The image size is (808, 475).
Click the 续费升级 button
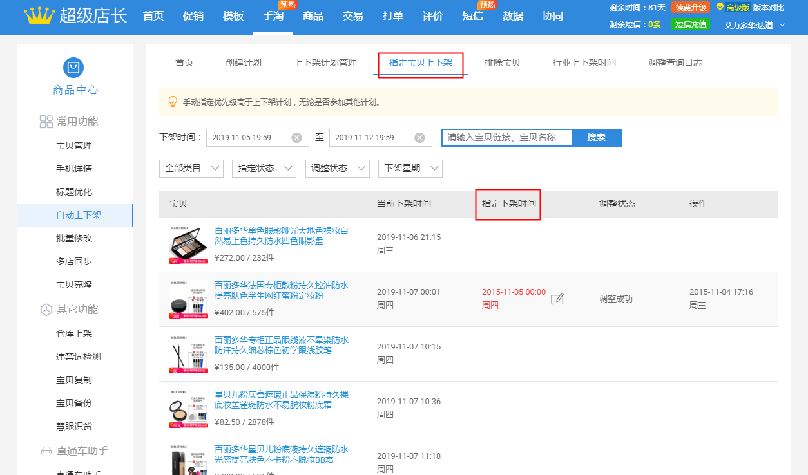pos(691,8)
